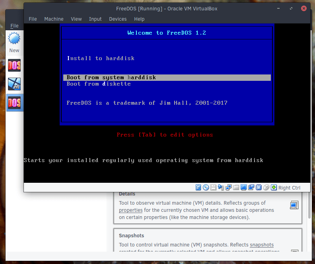The width and height of the screenshot is (315, 264).
Task: Click the audio status icon
Action: (221, 188)
